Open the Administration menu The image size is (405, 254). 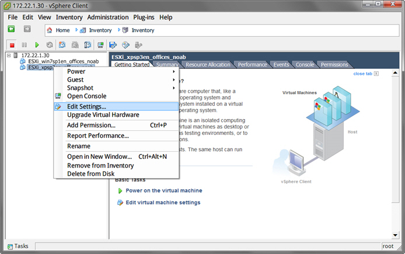point(108,18)
